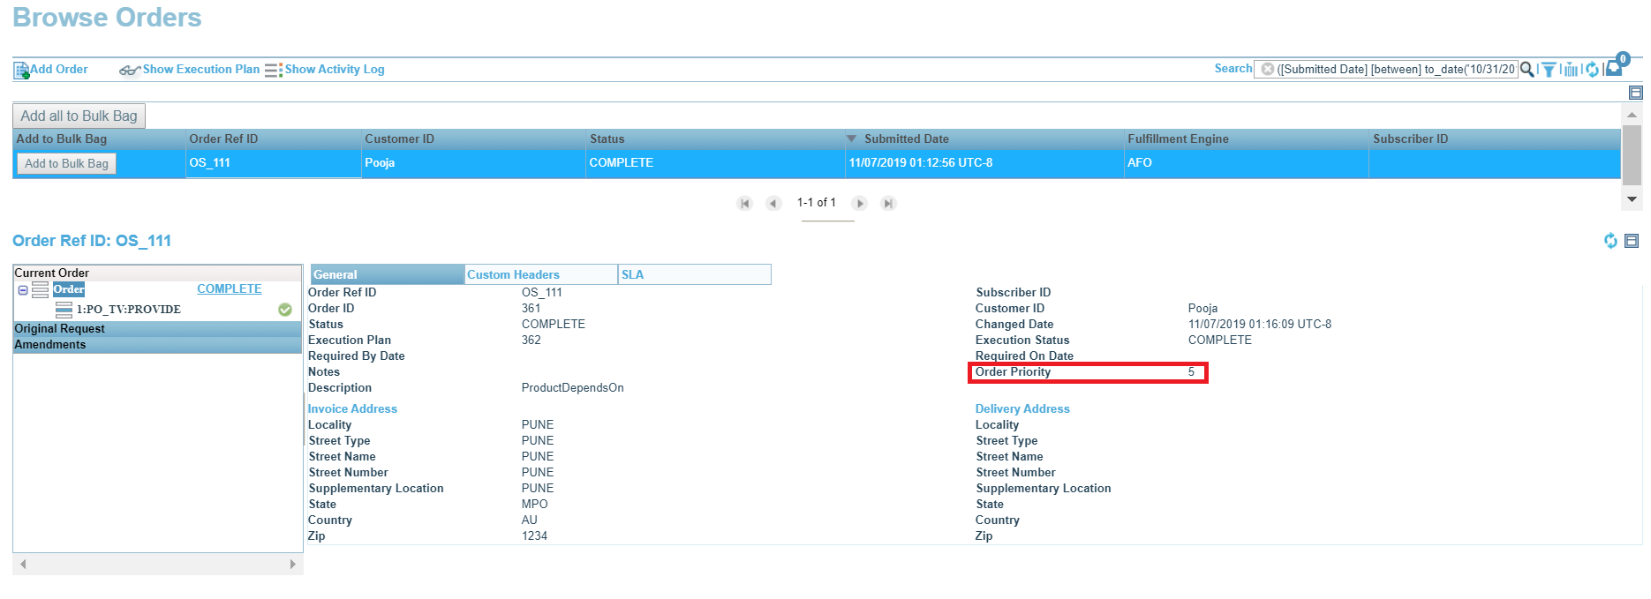The image size is (1651, 599).
Task: Select the 1:PO_TV:PROVIDE tree item
Action: click(x=129, y=310)
